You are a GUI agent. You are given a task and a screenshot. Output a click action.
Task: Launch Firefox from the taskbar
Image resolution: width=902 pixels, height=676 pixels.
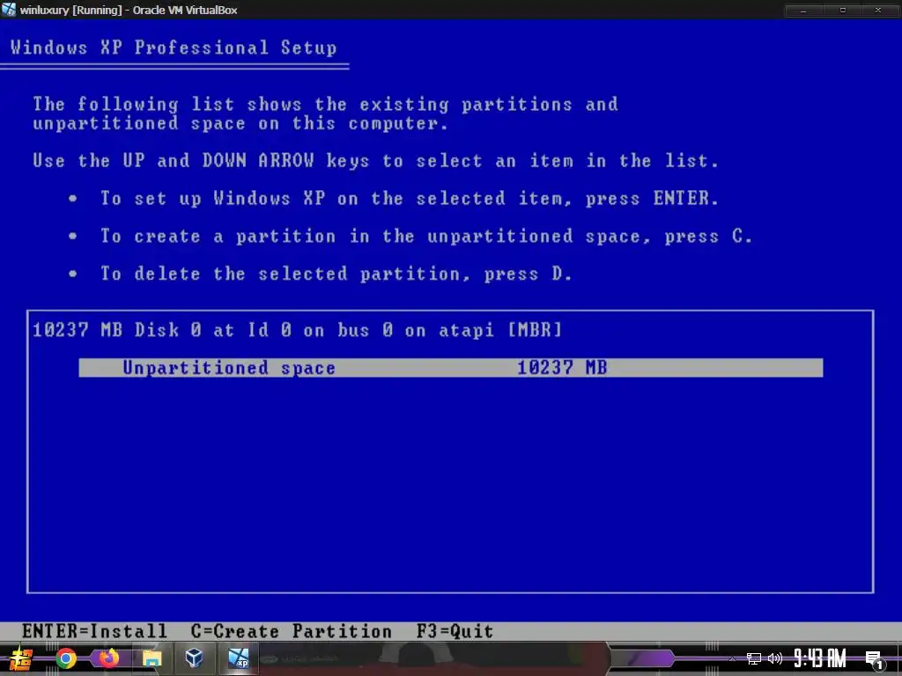[x=108, y=658]
